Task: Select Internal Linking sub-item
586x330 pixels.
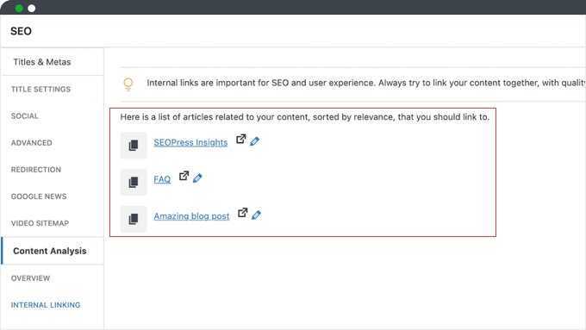Action: coord(46,305)
